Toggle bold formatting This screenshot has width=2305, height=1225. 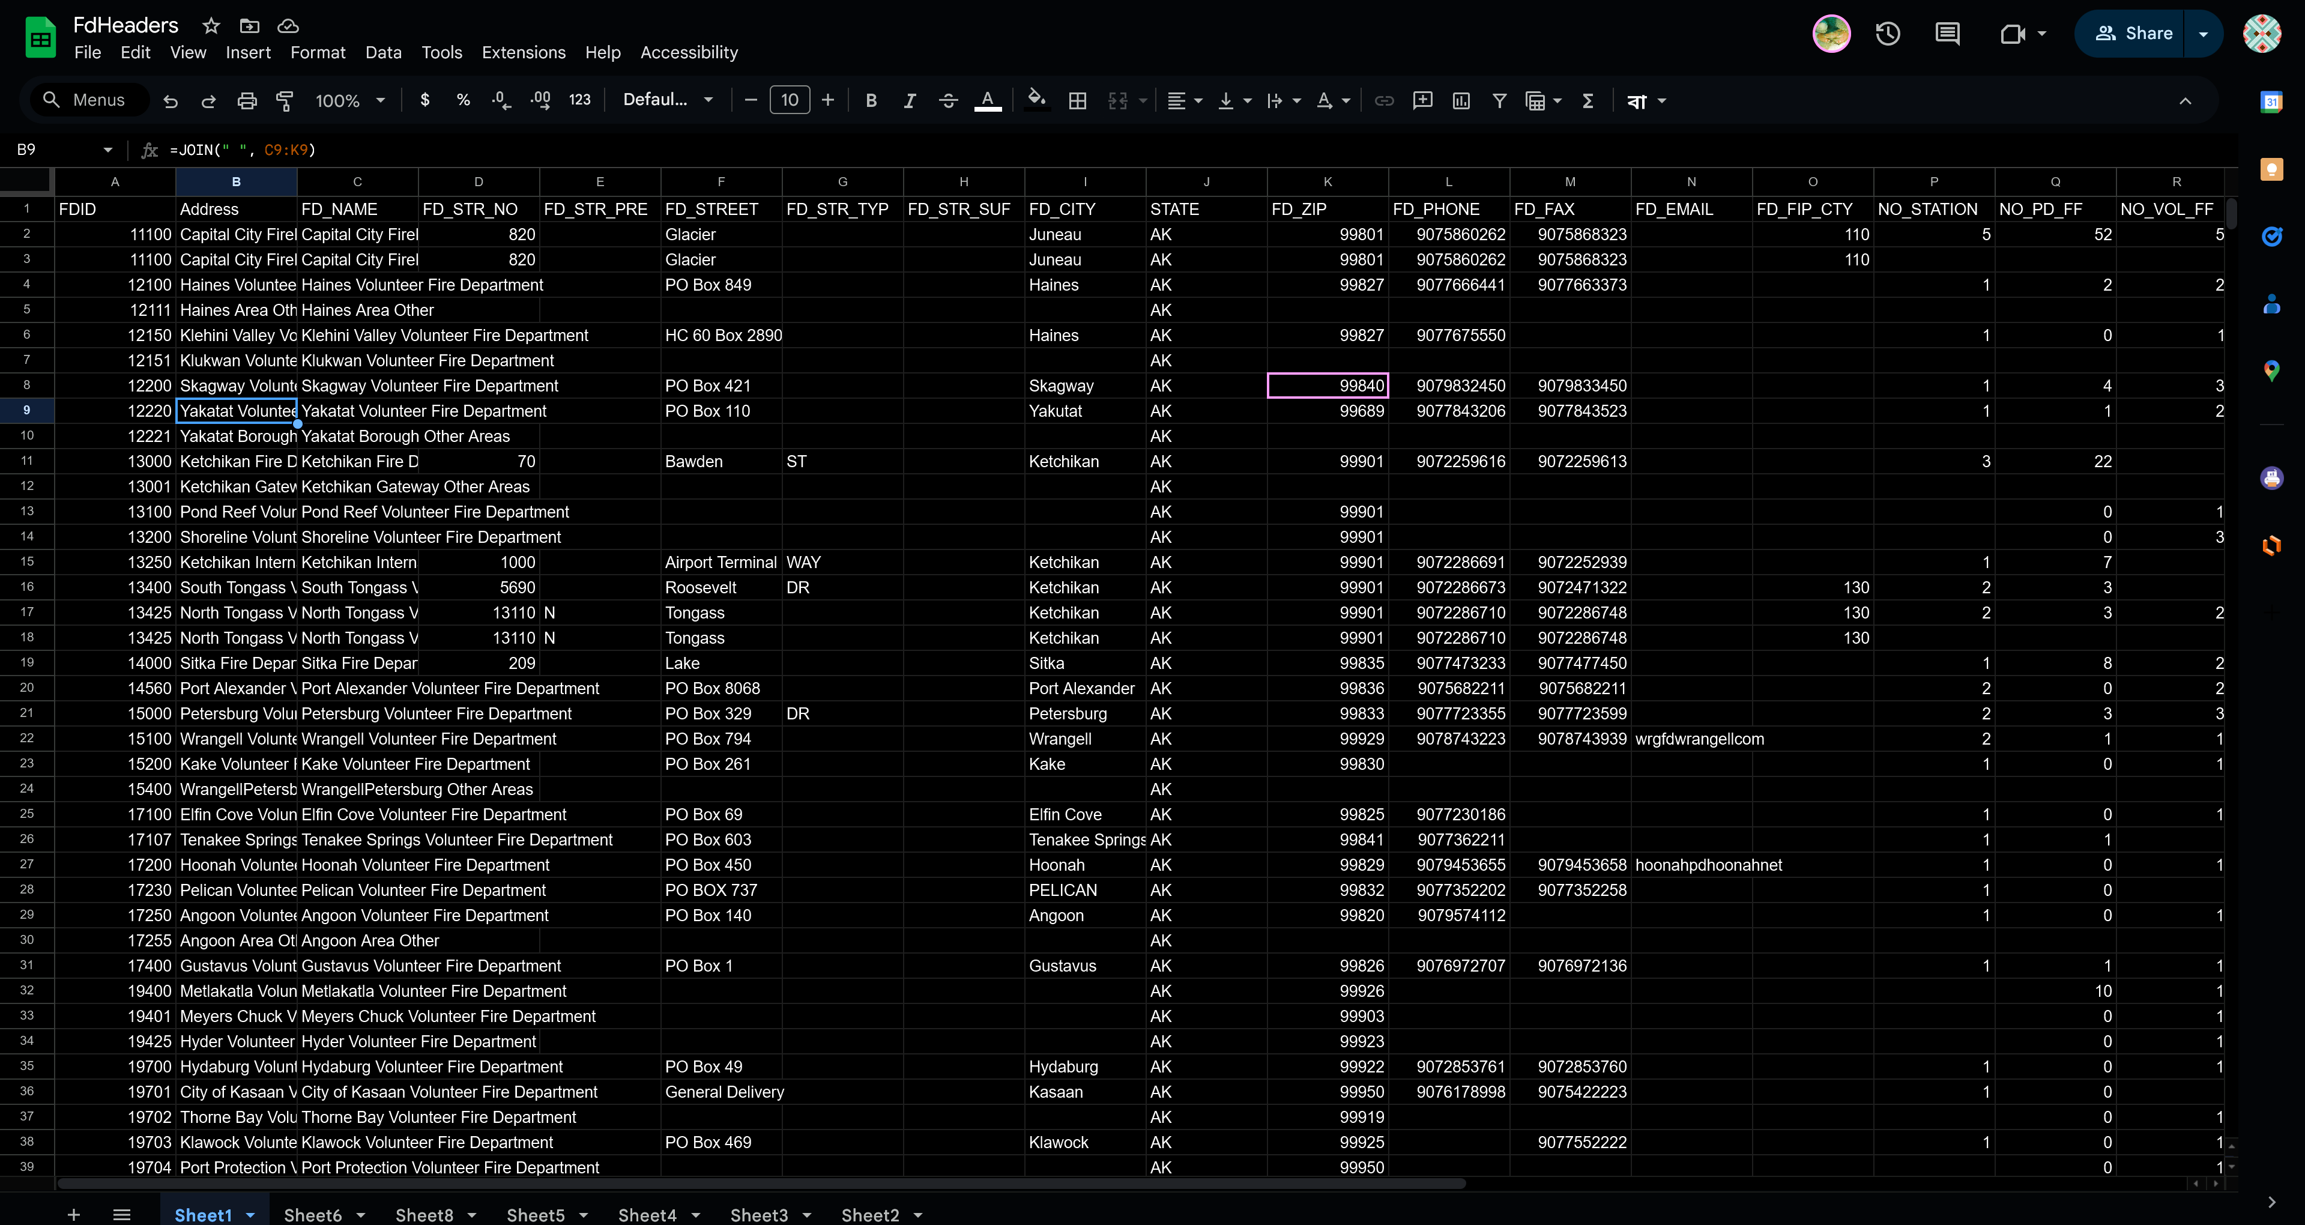pos(871,101)
